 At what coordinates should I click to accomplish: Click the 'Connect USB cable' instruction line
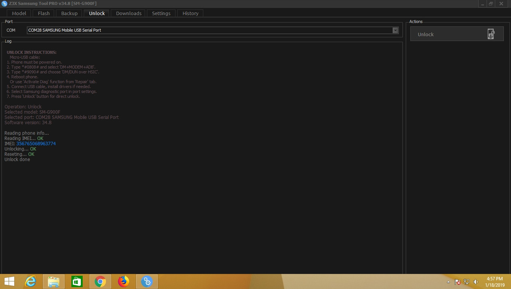coord(49,87)
